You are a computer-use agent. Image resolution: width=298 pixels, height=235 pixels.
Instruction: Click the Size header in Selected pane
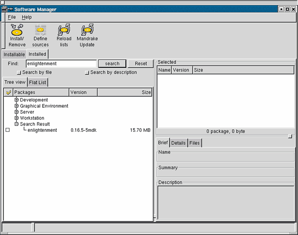(243, 70)
